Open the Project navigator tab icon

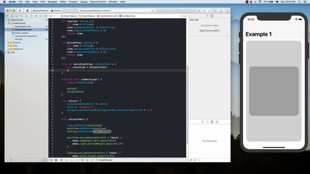(x=7, y=16)
